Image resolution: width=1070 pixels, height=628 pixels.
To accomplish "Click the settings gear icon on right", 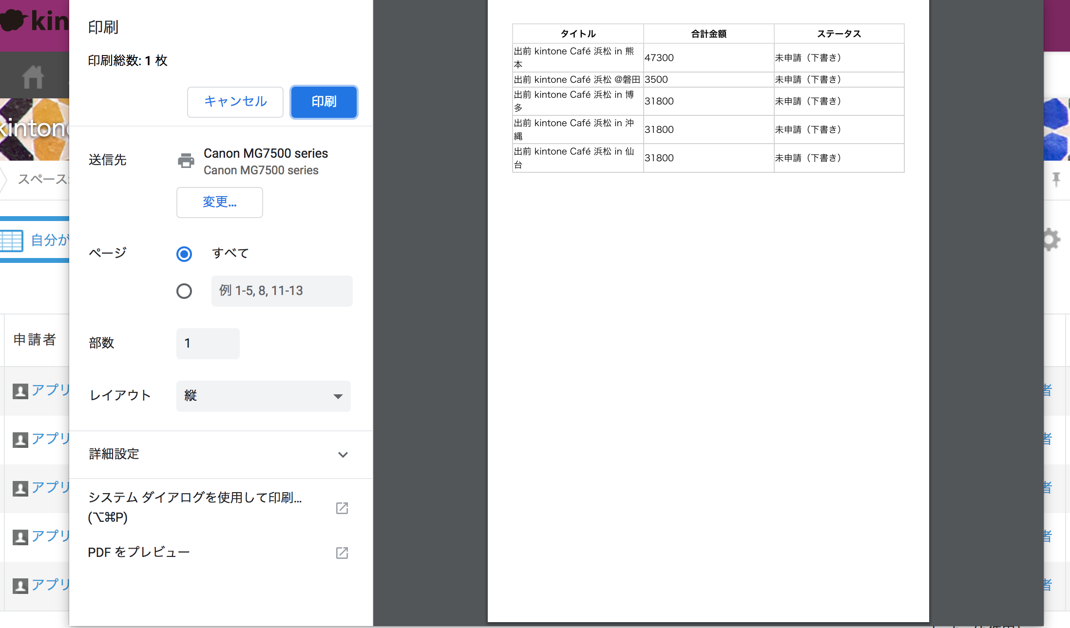I will (x=1051, y=240).
